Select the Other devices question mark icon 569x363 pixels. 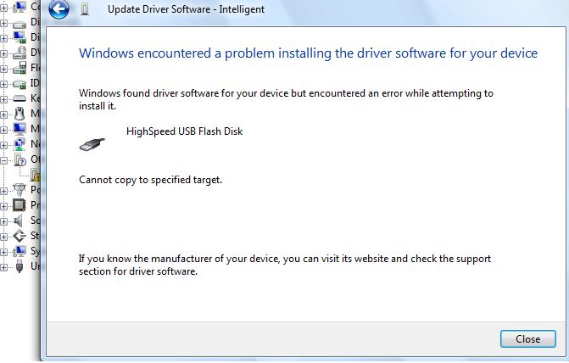(20, 159)
